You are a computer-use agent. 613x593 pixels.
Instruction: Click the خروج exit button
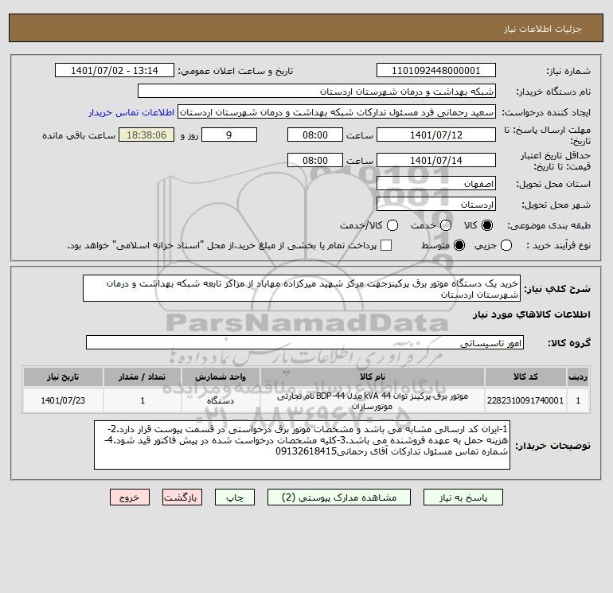pyautogui.click(x=130, y=497)
